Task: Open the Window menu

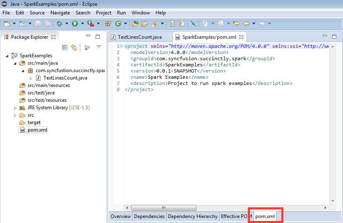Action: [140, 13]
